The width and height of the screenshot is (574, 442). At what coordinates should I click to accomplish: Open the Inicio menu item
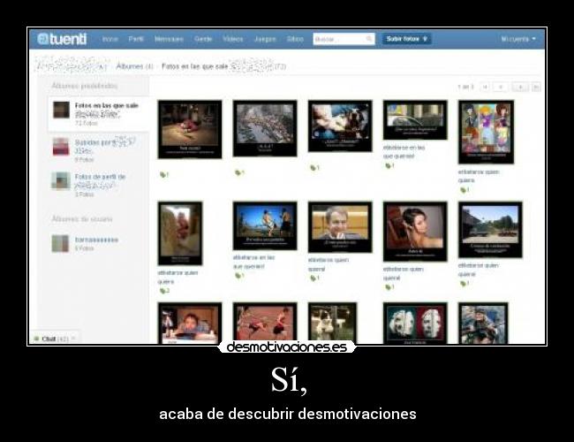[x=110, y=39]
